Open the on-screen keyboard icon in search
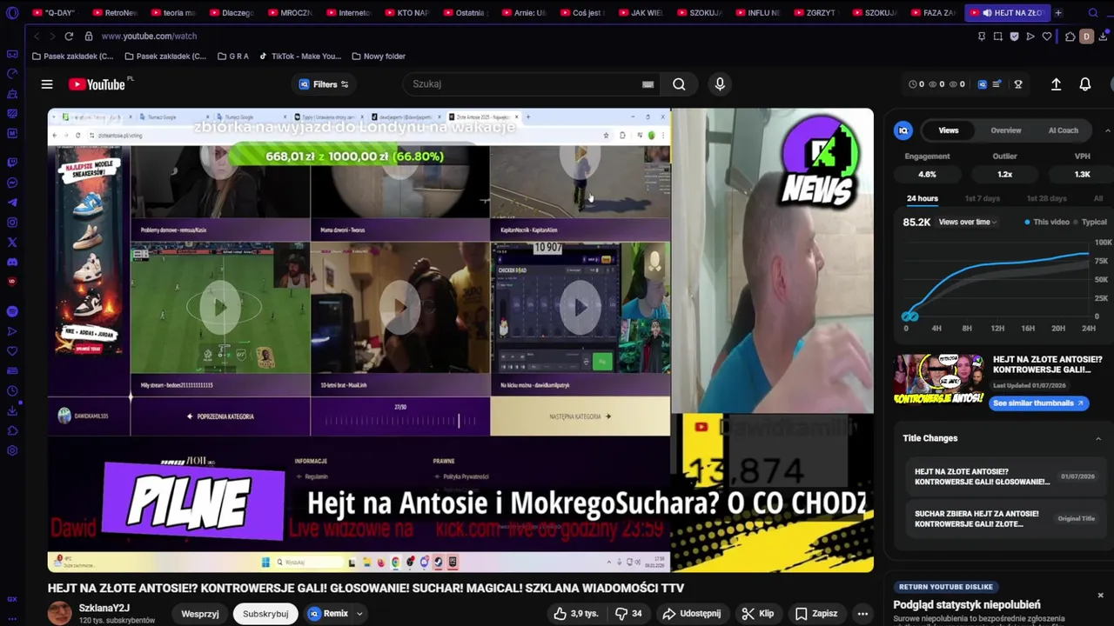1114x626 pixels. (648, 84)
